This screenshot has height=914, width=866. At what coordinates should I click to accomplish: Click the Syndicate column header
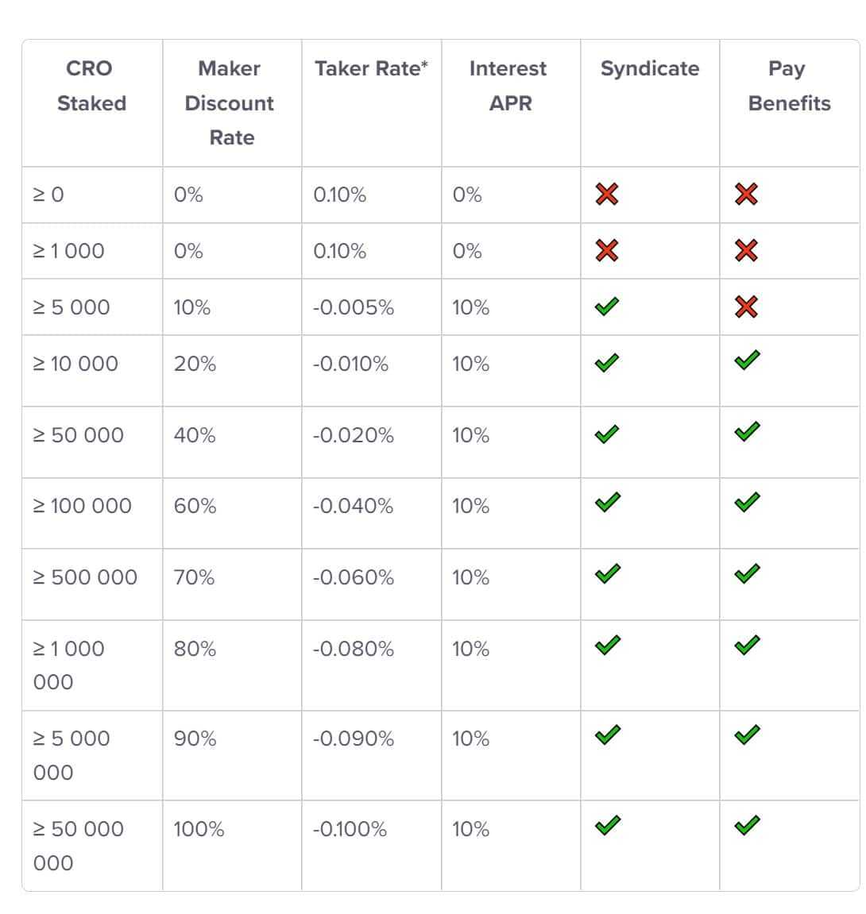[x=650, y=69]
